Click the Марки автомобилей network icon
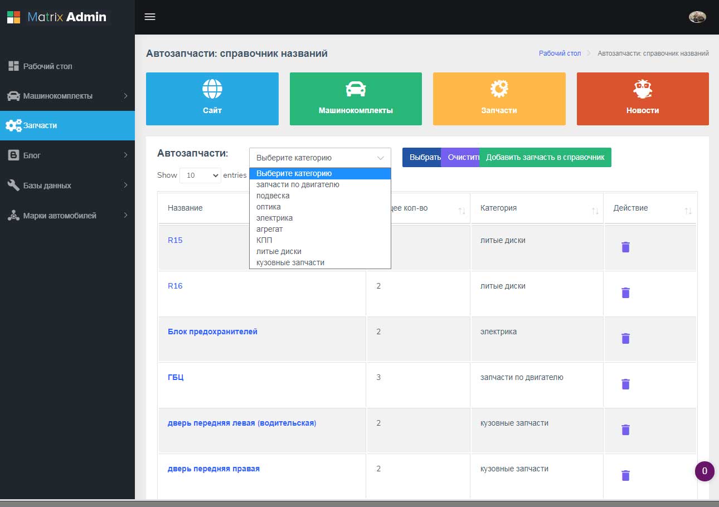The image size is (719, 507). tap(13, 215)
